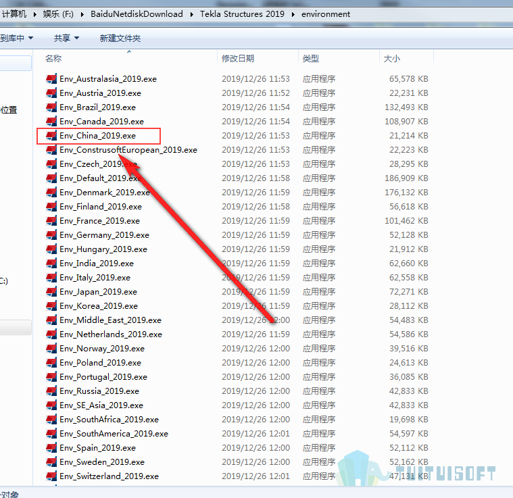Sort files by 大小 column header
Viewport: 513px width, 498px height.
(392, 59)
